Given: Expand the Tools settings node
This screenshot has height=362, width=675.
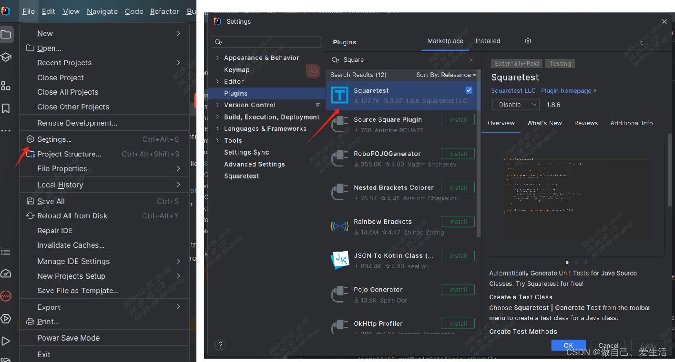Looking at the screenshot, I should tap(217, 140).
